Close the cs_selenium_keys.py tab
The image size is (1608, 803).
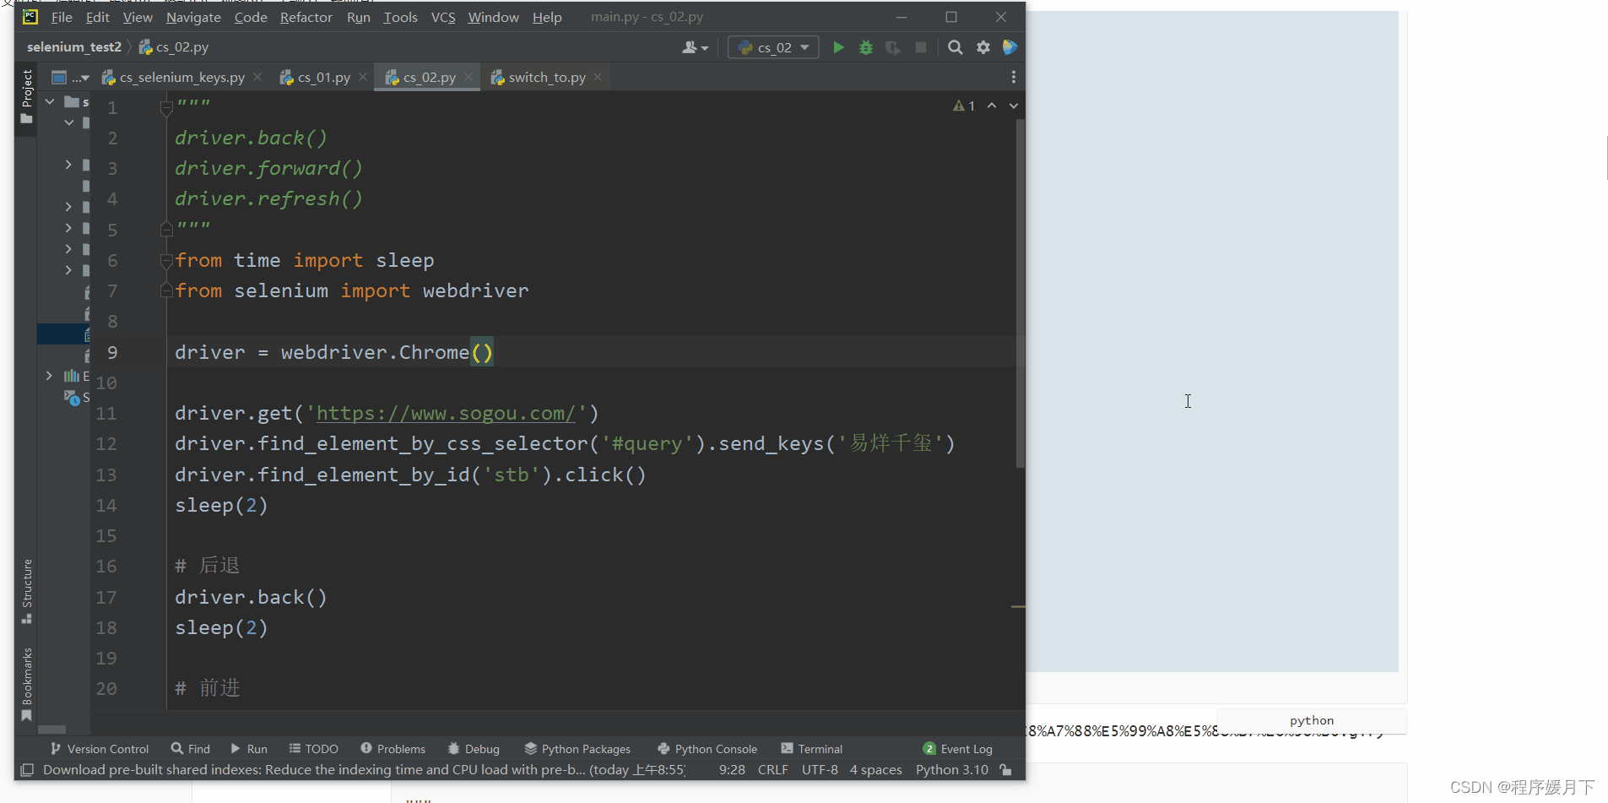(257, 77)
